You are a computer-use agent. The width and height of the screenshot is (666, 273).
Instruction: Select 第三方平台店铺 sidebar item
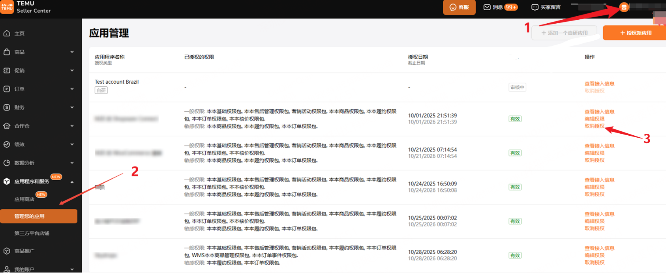tap(32, 233)
